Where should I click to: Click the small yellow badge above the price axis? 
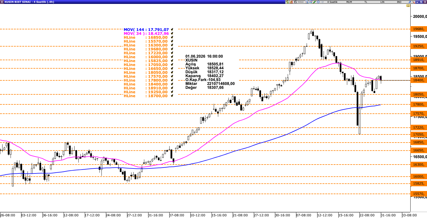408,6
